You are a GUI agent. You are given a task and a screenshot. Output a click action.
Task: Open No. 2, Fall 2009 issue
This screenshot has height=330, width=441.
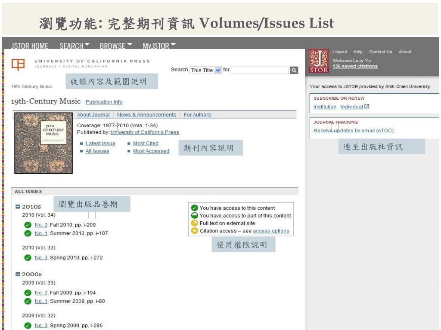[41, 293]
